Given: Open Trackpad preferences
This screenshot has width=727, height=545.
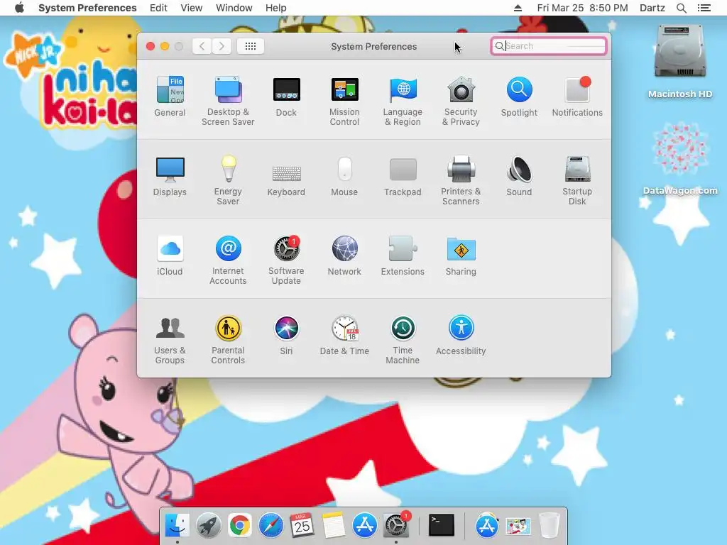Looking at the screenshot, I should click(x=403, y=176).
